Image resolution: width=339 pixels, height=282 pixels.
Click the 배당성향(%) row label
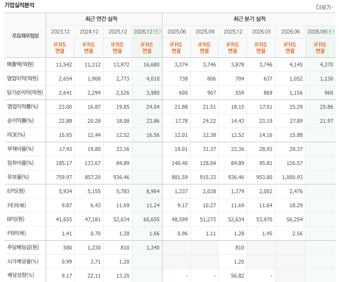21,275
